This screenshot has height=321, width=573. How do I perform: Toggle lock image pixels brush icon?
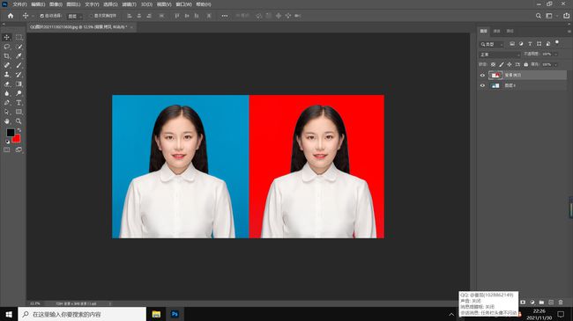coord(502,64)
